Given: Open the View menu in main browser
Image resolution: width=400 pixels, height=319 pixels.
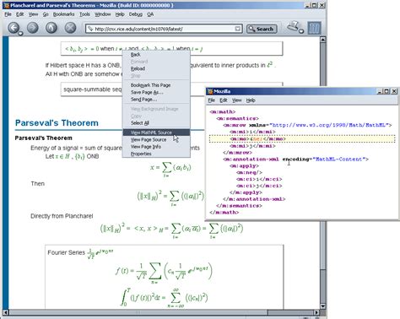Looking at the screenshot, I should (x=33, y=14).
